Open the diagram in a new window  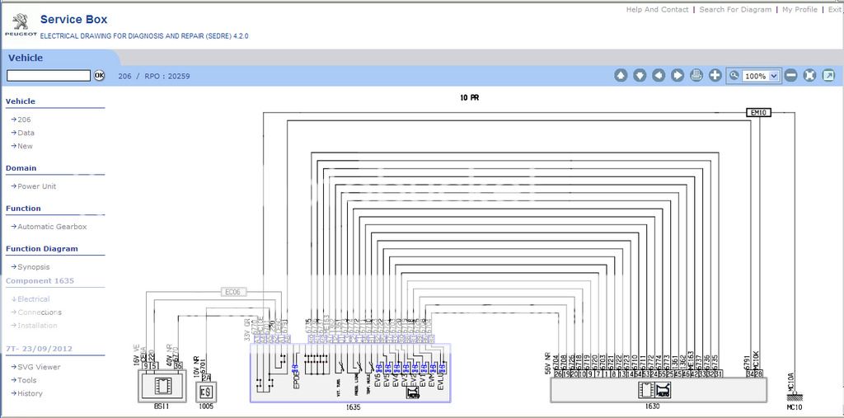(x=828, y=75)
